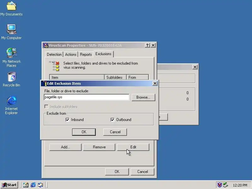
Task: Switch to the Actions tab
Action: tap(71, 54)
